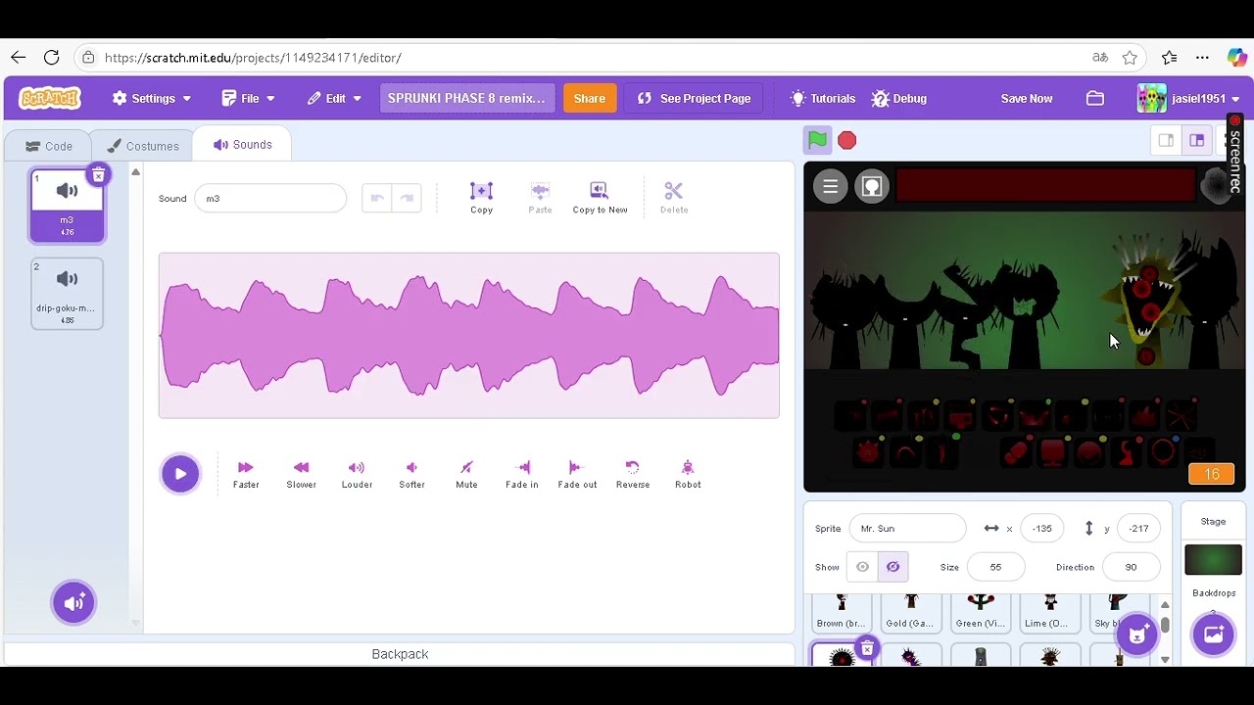Click the redo arrow in sound editor
This screenshot has height=705, width=1254.
[407, 198]
